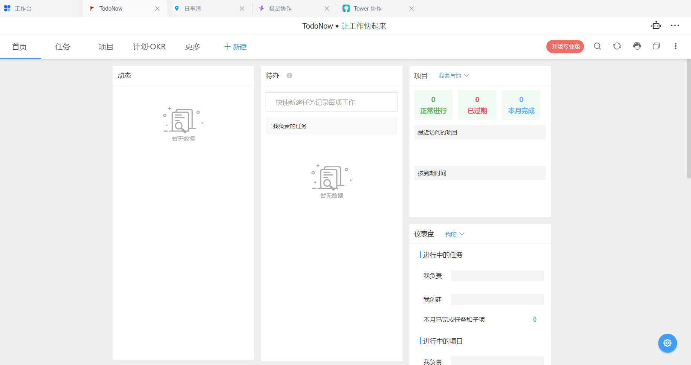Screen dimensions: 691x365
Task: Close the 极星协作 tab
Action: tap(327, 8)
